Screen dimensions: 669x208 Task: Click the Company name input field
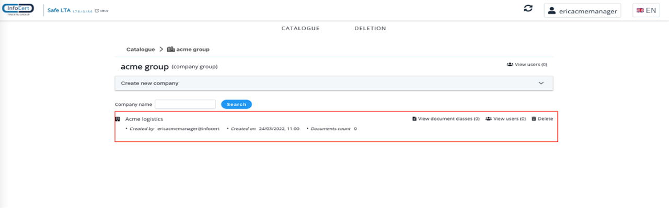[185, 104]
